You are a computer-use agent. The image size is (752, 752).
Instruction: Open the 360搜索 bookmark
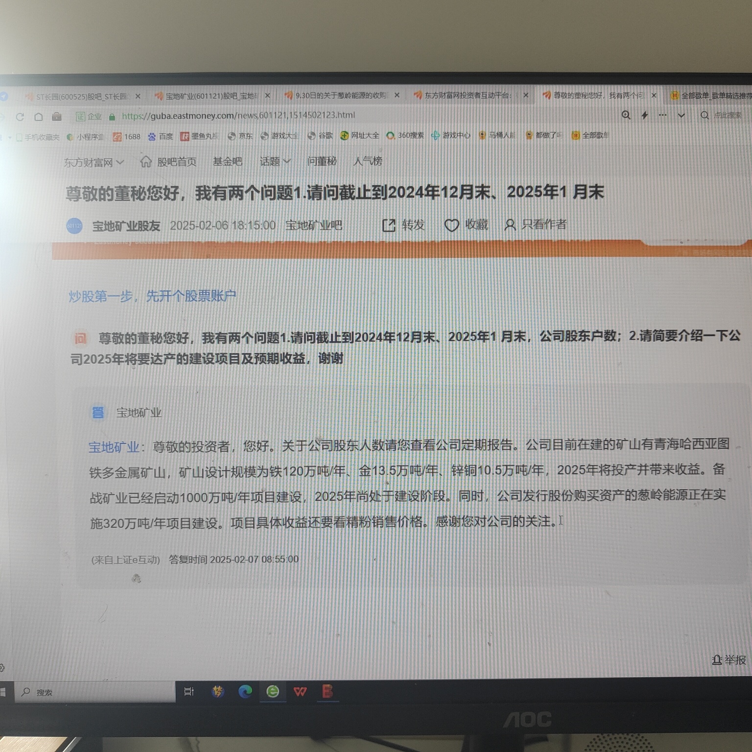(x=405, y=136)
